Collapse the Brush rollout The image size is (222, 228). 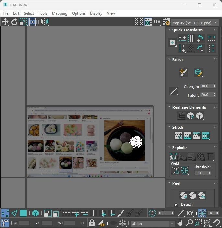point(169,59)
